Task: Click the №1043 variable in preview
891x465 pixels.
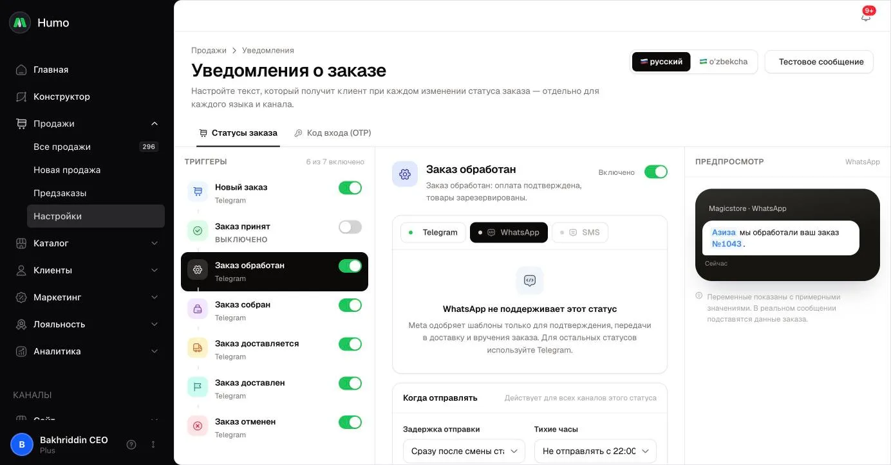Action: (x=727, y=244)
